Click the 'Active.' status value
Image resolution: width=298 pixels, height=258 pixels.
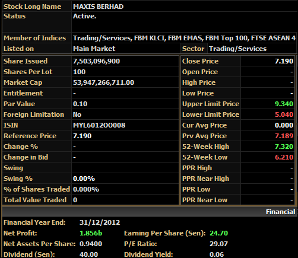(x=84, y=16)
